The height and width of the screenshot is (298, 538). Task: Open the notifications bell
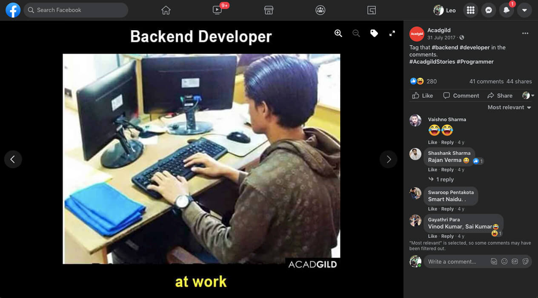(507, 10)
